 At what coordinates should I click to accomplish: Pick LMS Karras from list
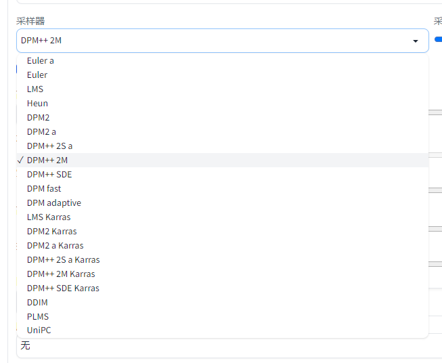click(x=49, y=217)
